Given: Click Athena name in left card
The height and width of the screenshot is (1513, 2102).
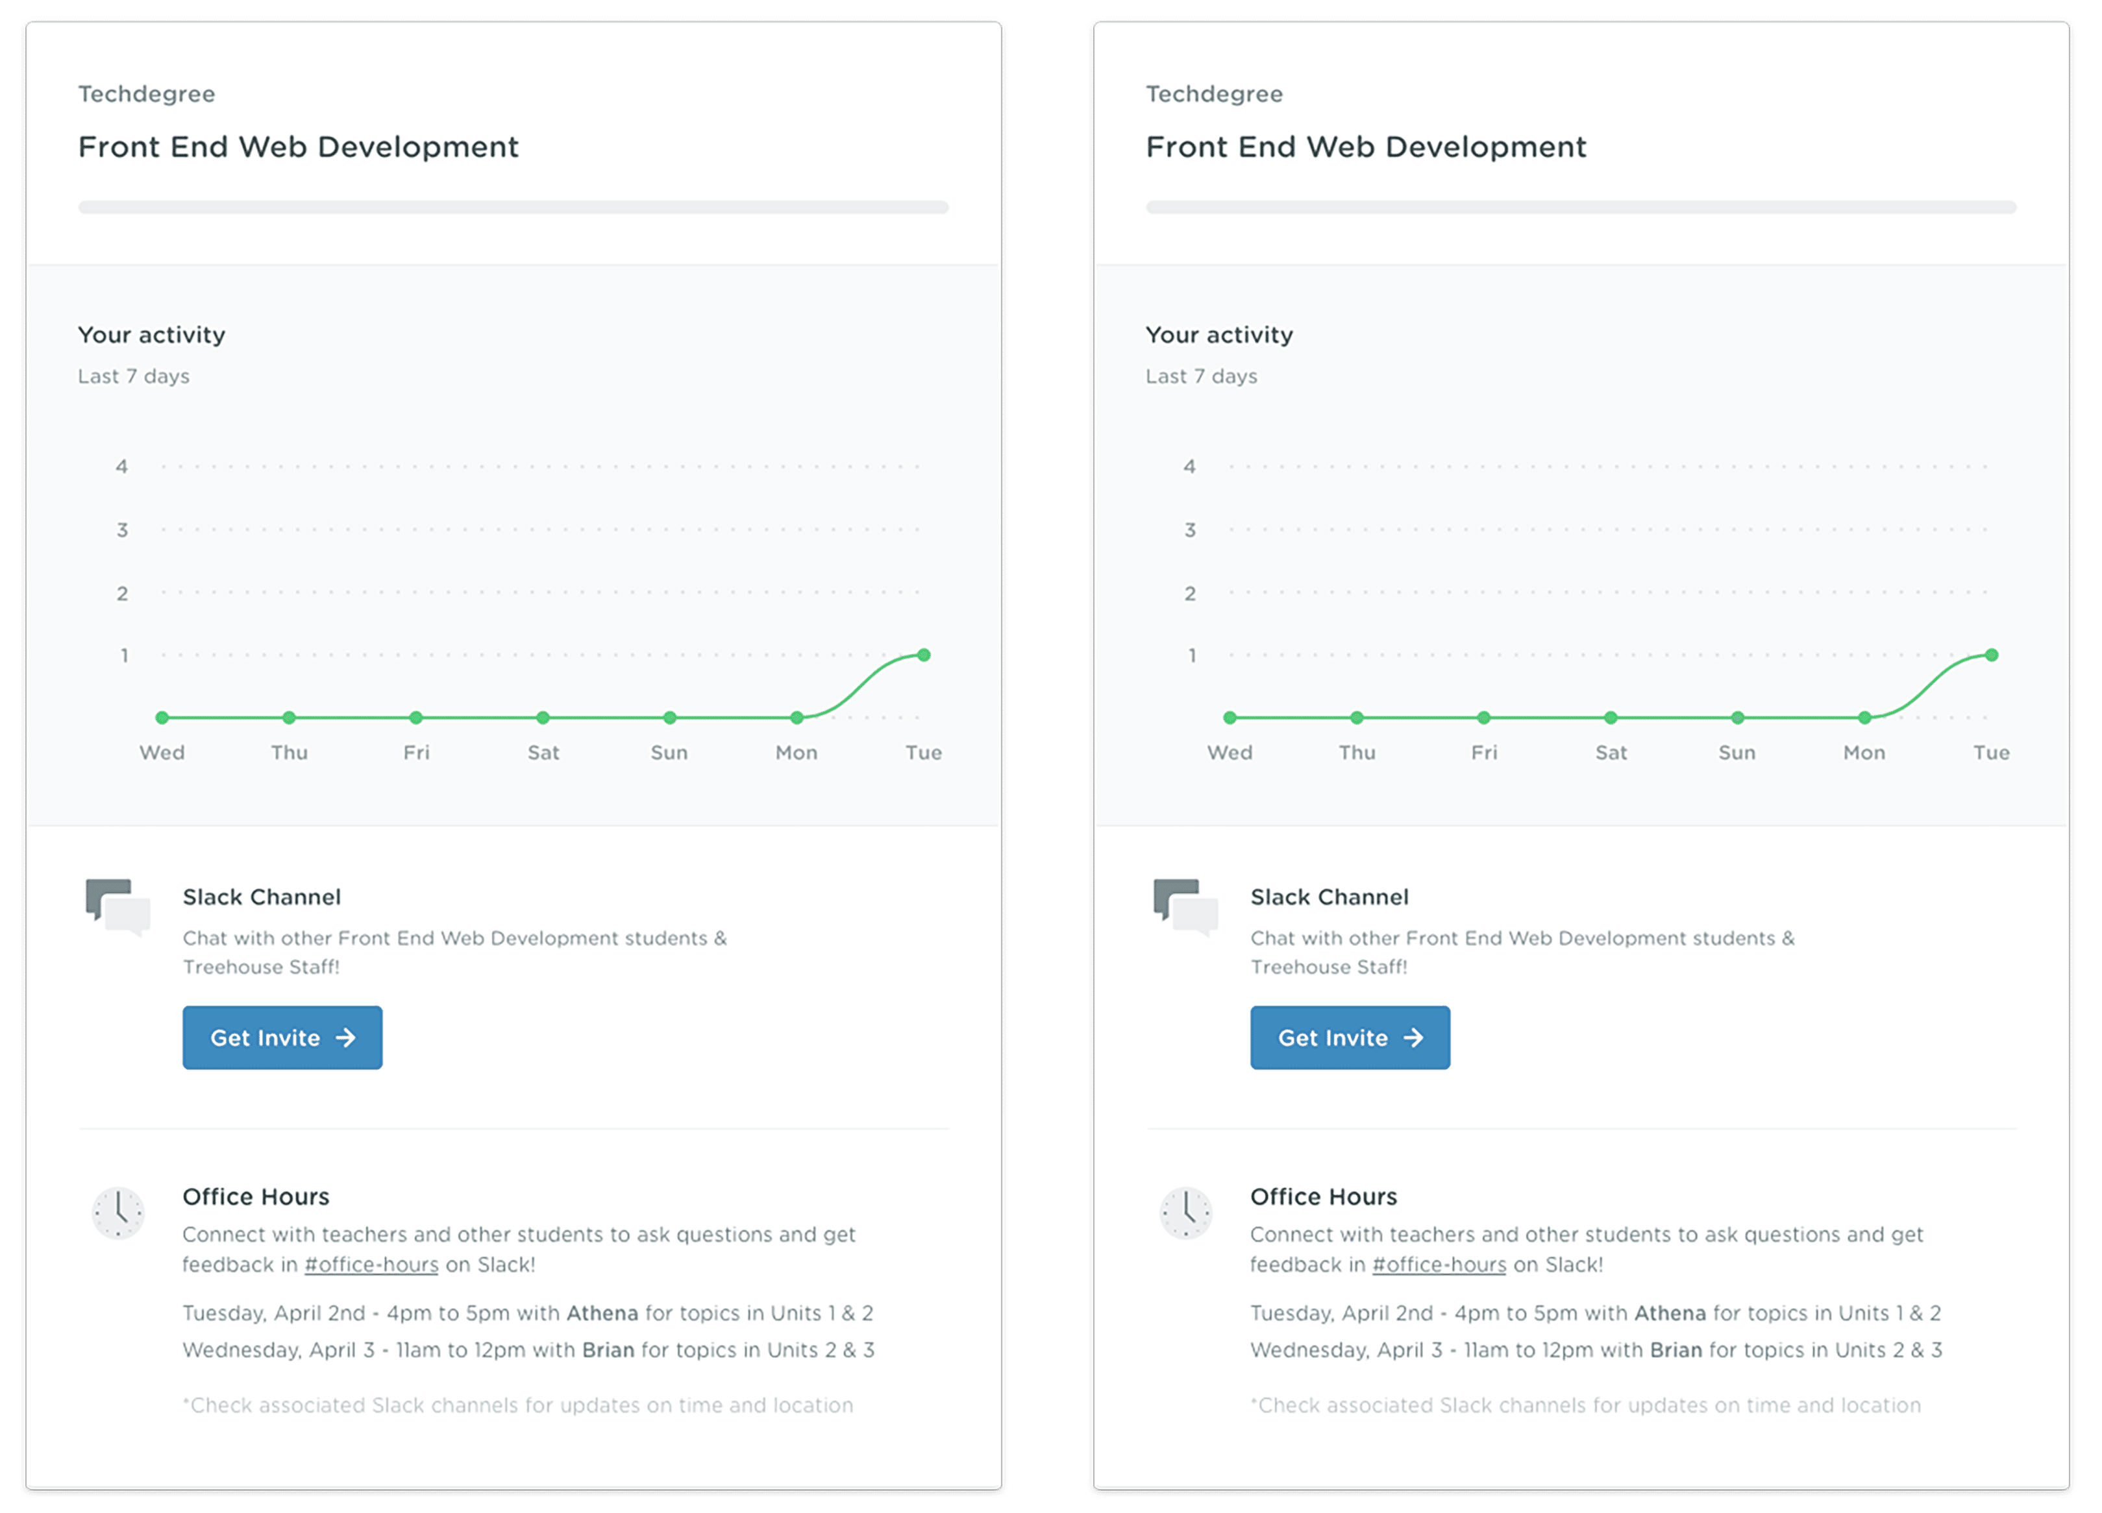Looking at the screenshot, I should 602,1312.
